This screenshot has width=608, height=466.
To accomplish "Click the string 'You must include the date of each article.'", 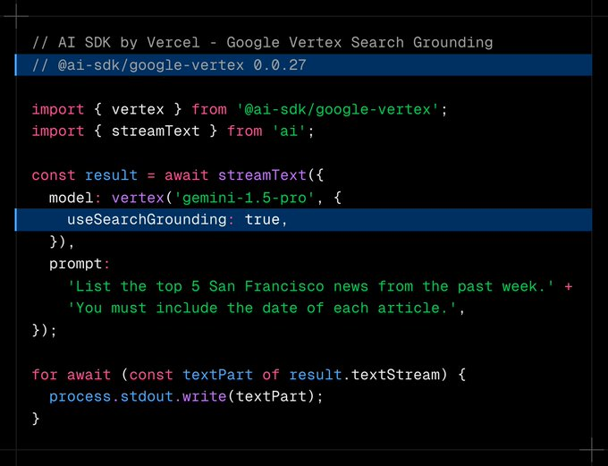I will [x=263, y=309].
